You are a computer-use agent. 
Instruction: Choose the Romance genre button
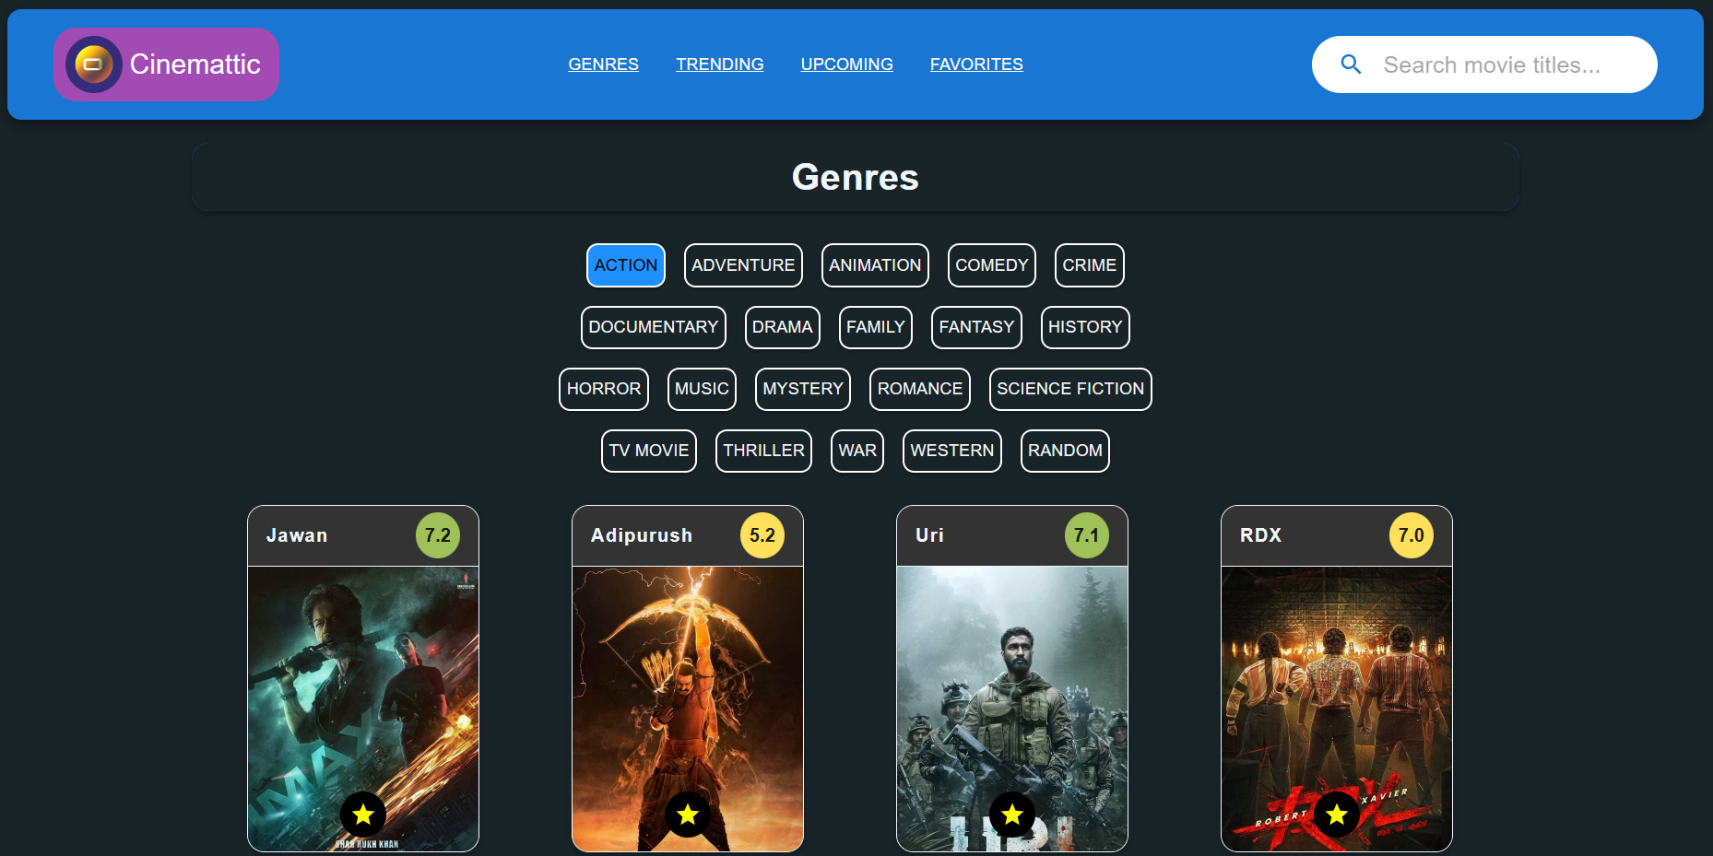pos(920,389)
